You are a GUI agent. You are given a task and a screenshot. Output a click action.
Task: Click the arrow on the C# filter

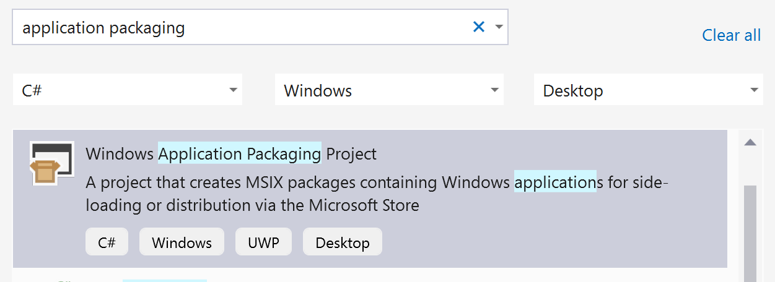(233, 90)
